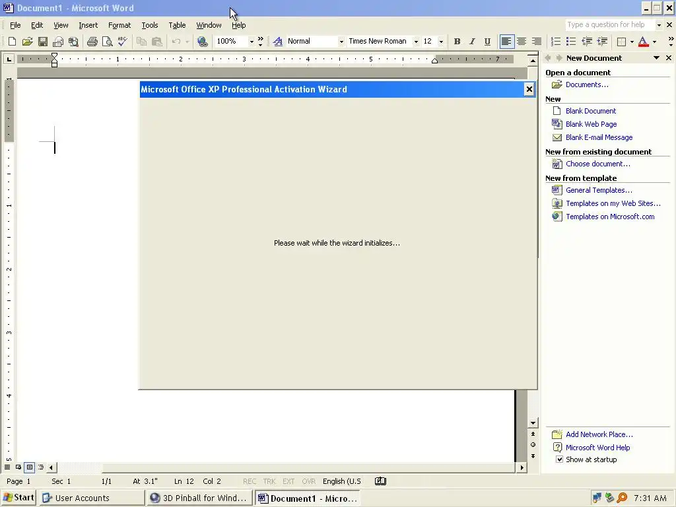The width and height of the screenshot is (676, 507).
Task: Switch to Print Layout View button
Action: pyautogui.click(x=29, y=467)
